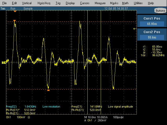Click the Pk-Pk(C1)* 512.0mV readout
This screenshot has width=167, height=125.
point(21,110)
